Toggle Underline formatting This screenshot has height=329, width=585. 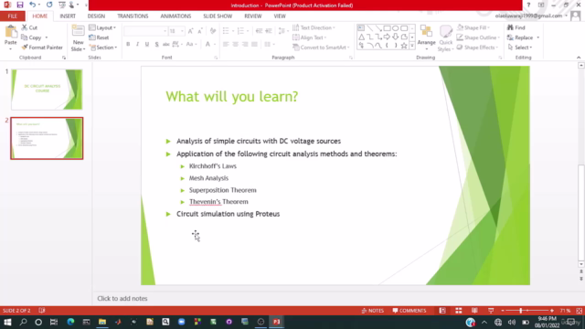pyautogui.click(x=147, y=44)
